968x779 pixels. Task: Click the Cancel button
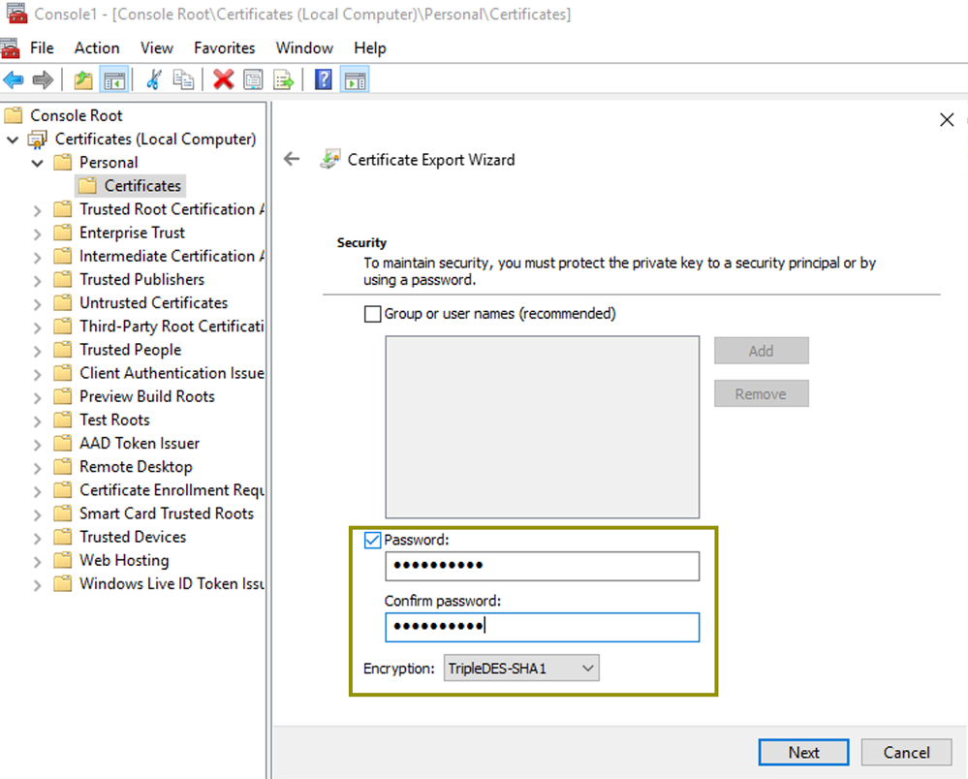(907, 752)
